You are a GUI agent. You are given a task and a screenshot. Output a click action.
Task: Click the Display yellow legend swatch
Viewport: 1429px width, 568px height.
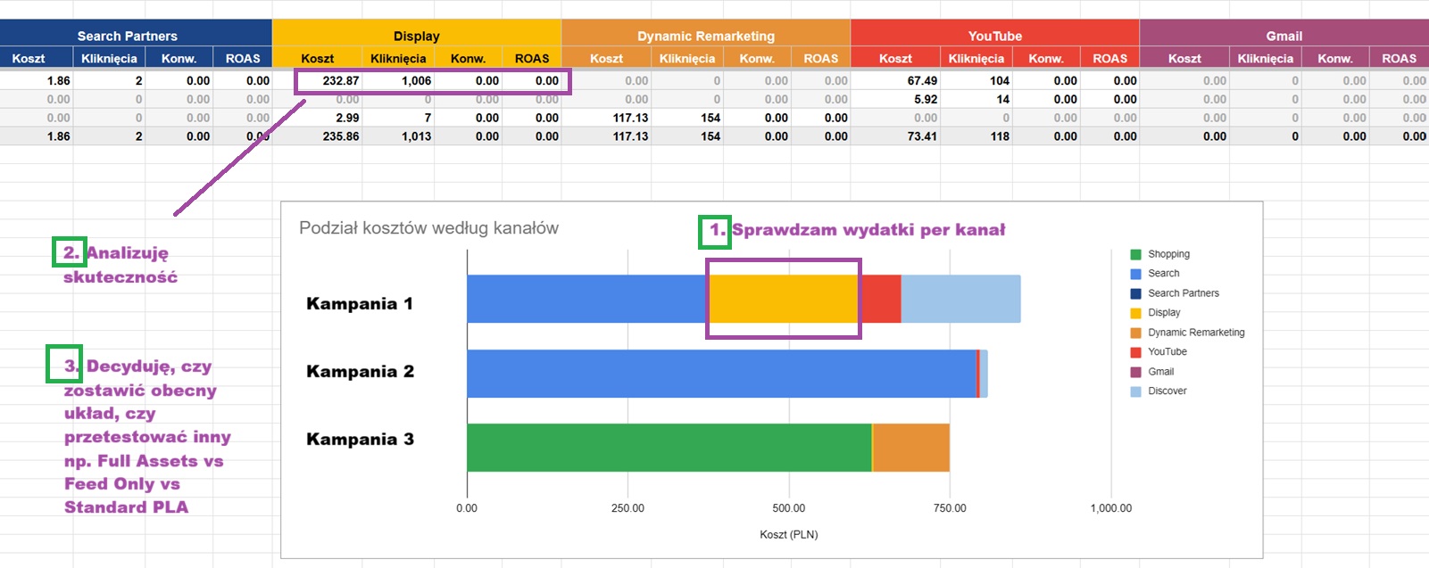pos(1135,313)
